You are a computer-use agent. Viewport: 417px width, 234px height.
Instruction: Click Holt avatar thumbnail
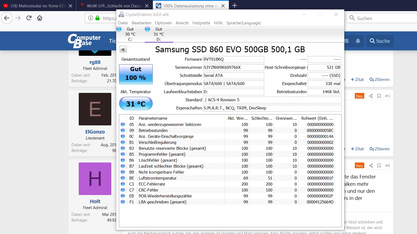tap(95, 179)
